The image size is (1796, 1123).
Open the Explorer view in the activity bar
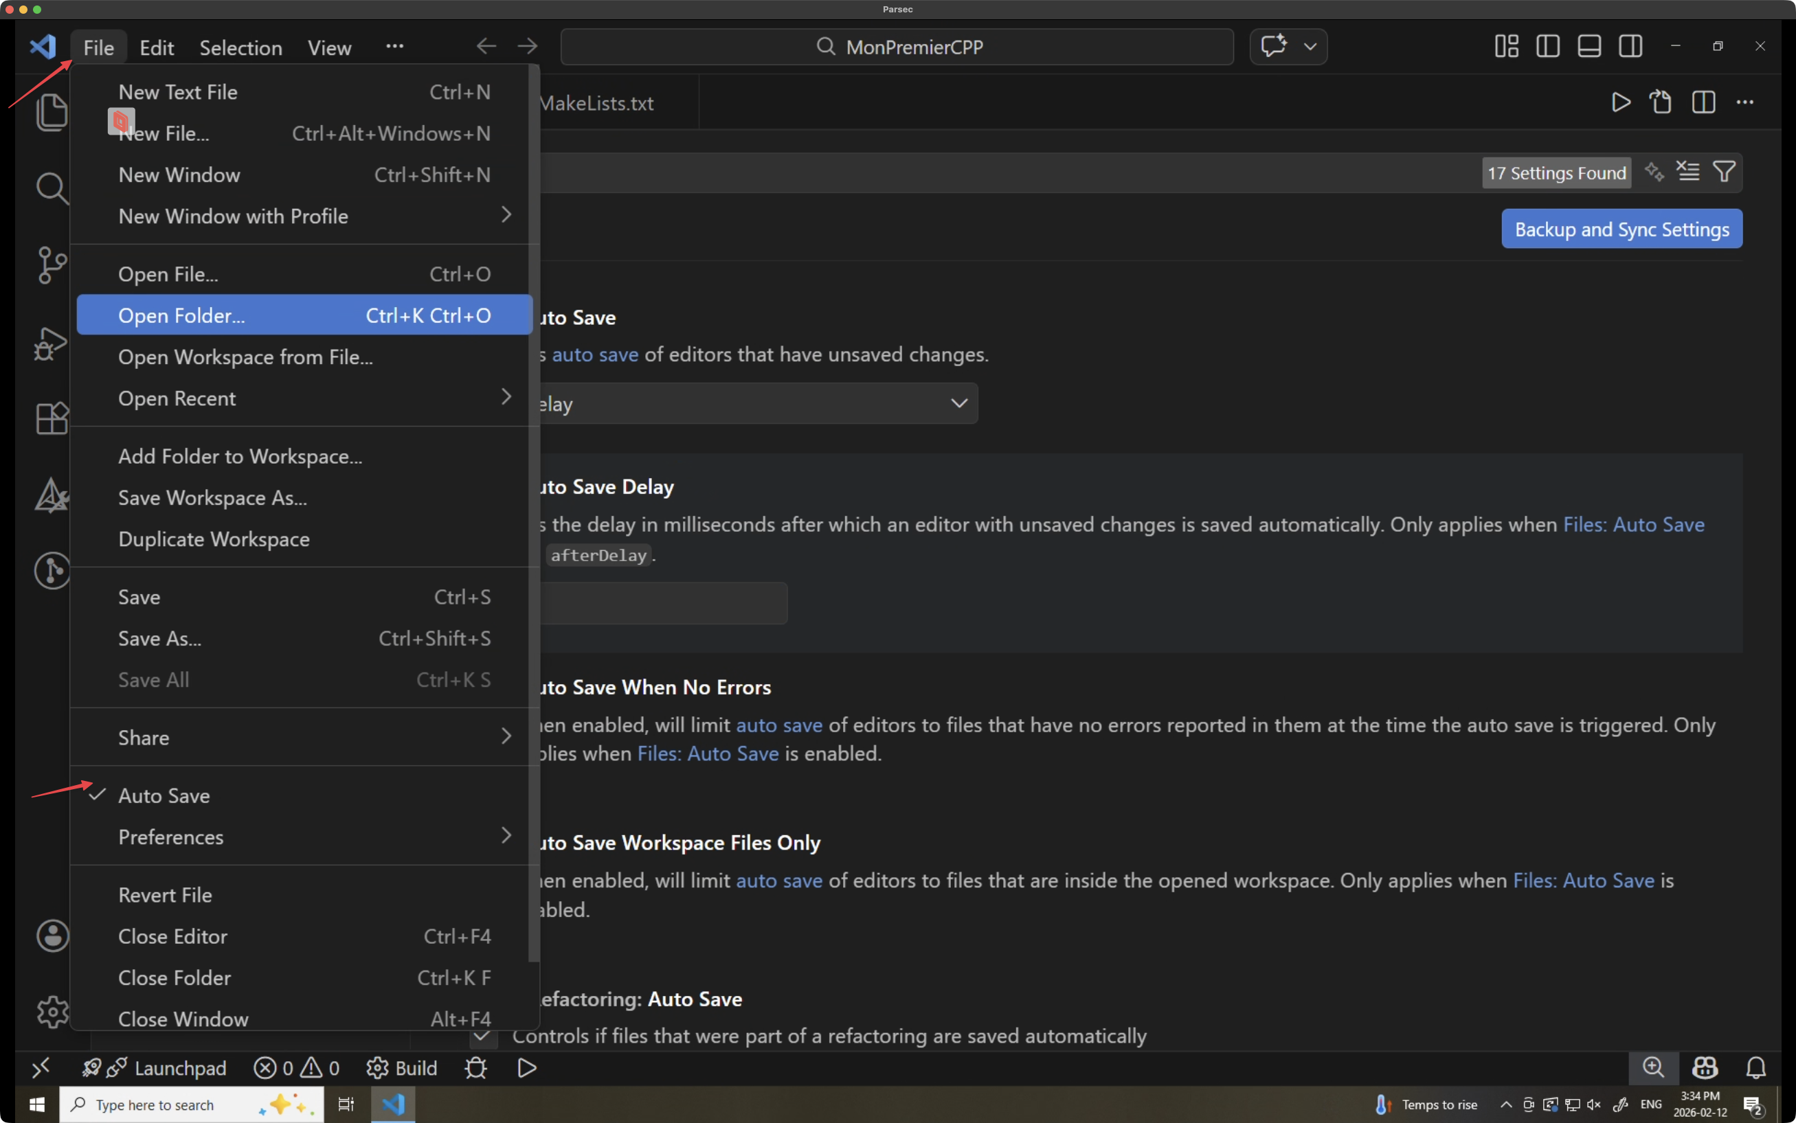click(x=51, y=113)
